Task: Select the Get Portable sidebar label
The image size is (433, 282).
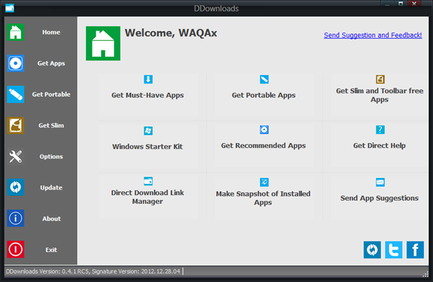Action: (51, 94)
